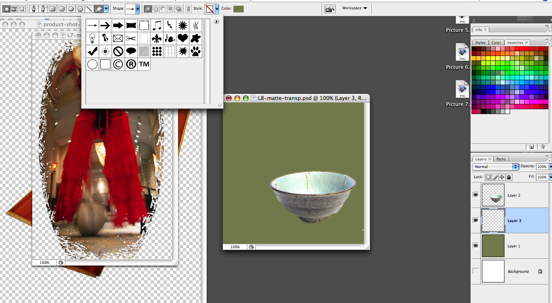The height and width of the screenshot is (303, 552).
Task: Click the olive Color swatch in options bar
Action: 239,8
